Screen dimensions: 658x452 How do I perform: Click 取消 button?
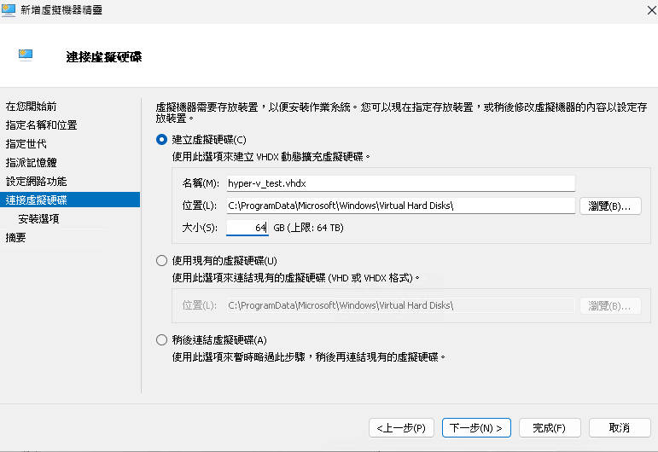pos(620,427)
